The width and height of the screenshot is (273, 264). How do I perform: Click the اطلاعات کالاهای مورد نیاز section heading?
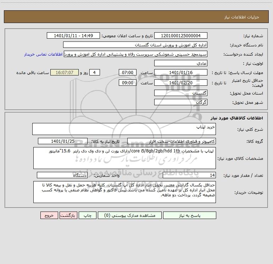(236, 118)
